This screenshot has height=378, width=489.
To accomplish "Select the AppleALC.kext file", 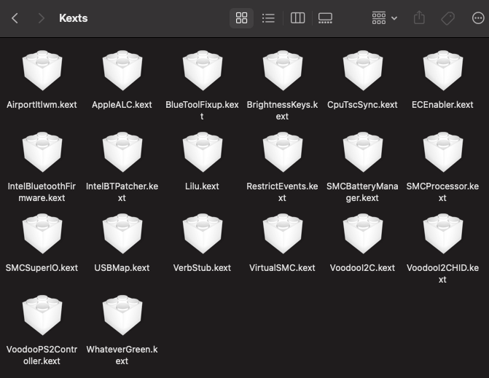I will click(122, 71).
